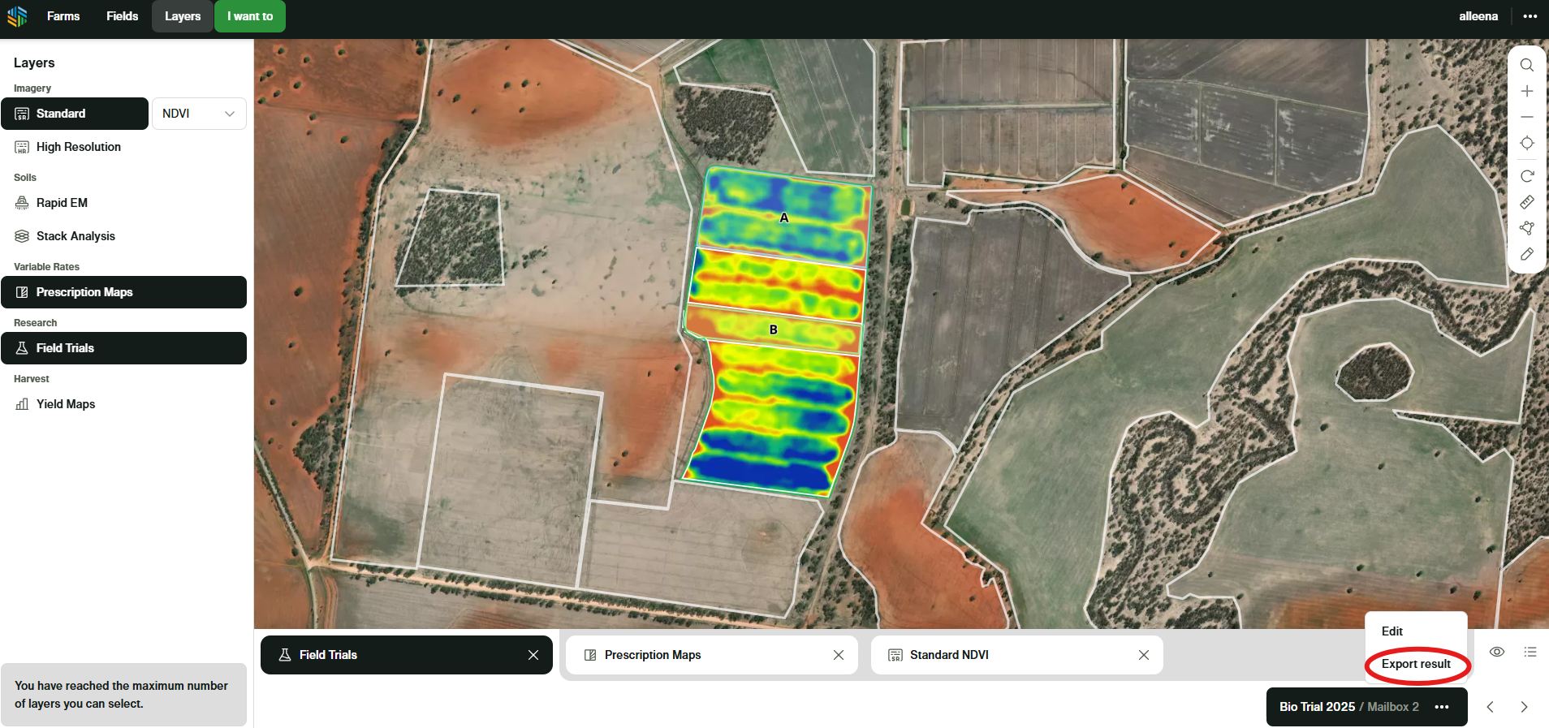Viewport: 1549px width, 728px height.
Task: Zoom in with the plus icon
Action: coord(1526,91)
